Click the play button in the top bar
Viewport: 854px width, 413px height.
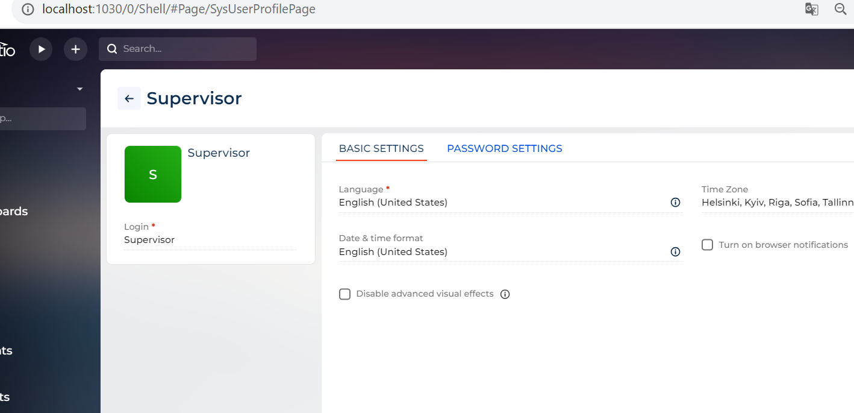click(41, 49)
